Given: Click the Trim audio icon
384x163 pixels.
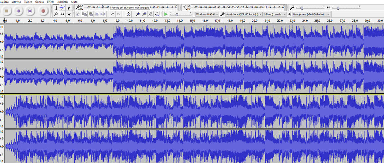Looking at the screenshot, I should pos(97,14).
